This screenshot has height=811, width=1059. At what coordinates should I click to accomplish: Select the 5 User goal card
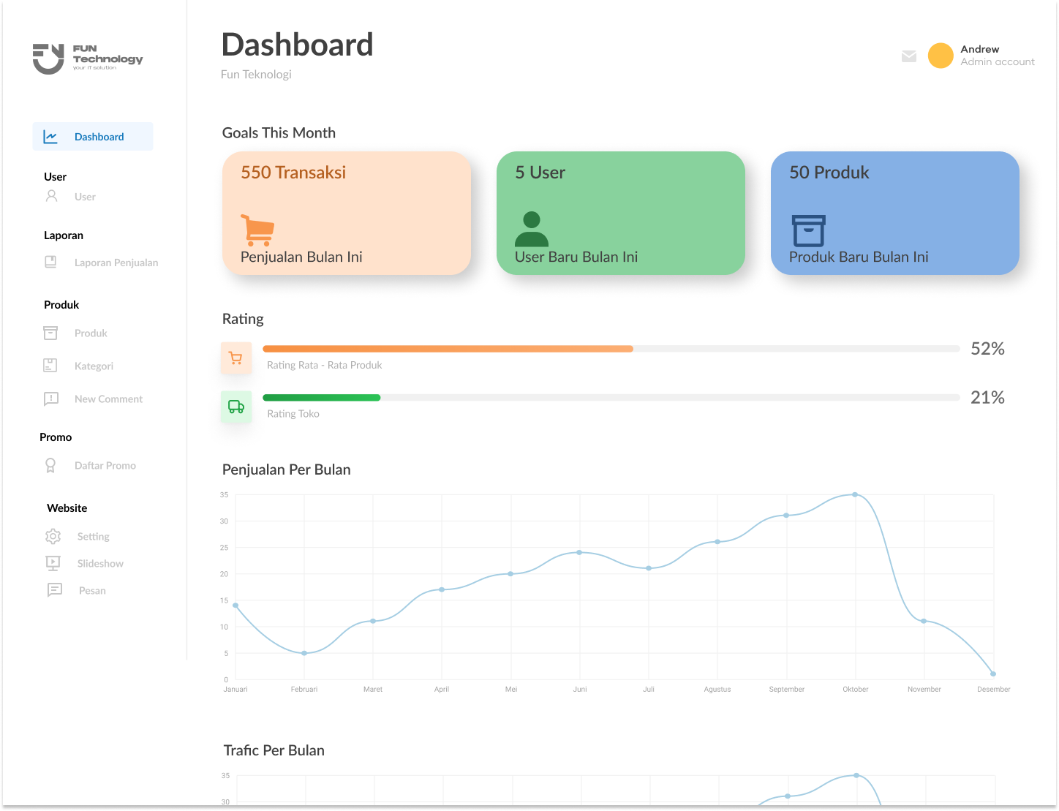pyautogui.click(x=620, y=213)
